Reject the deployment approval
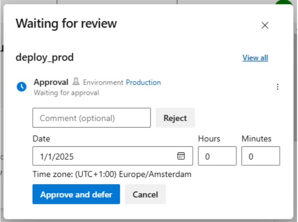This screenshot has width=298, height=222. 175,118
